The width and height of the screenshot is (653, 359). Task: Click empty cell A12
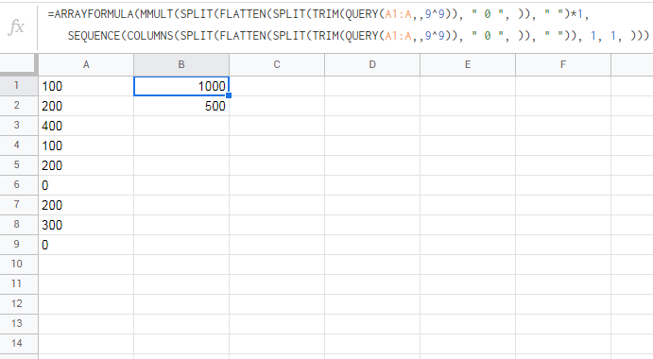[86, 304]
